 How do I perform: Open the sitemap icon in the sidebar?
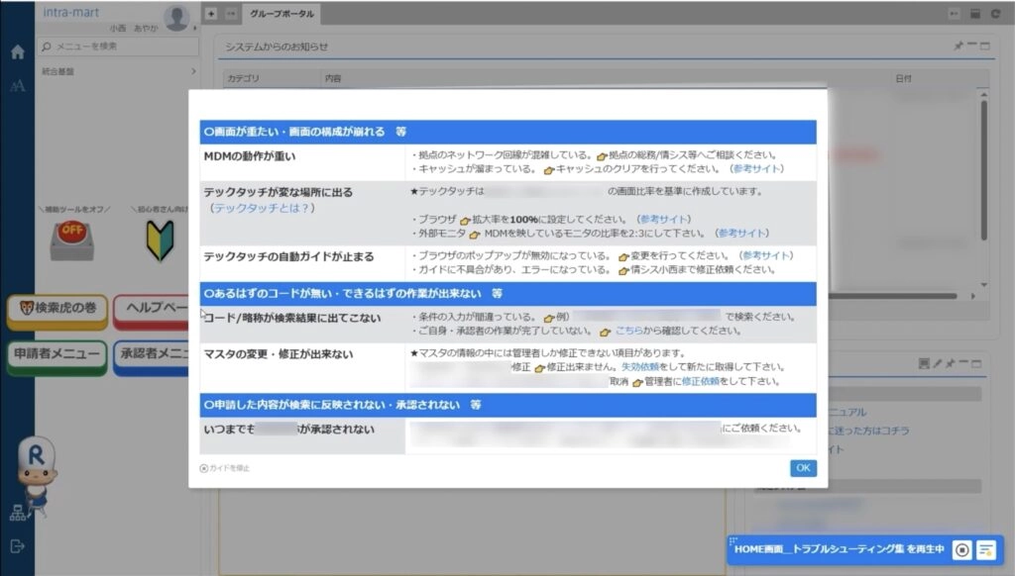tap(18, 514)
